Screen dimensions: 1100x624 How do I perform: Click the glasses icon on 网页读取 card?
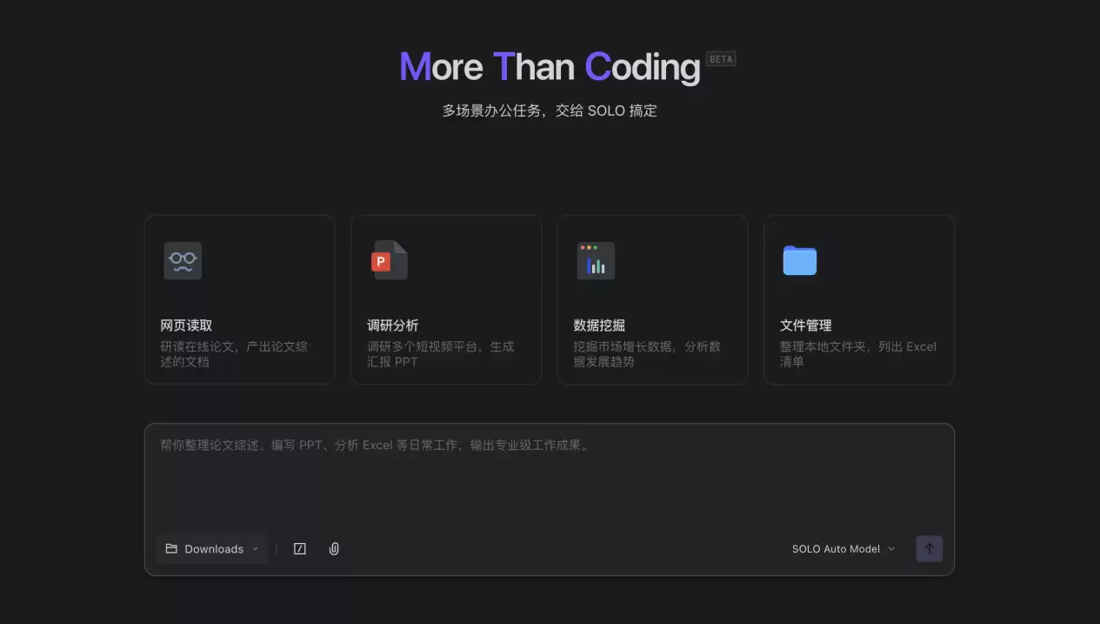click(x=183, y=260)
